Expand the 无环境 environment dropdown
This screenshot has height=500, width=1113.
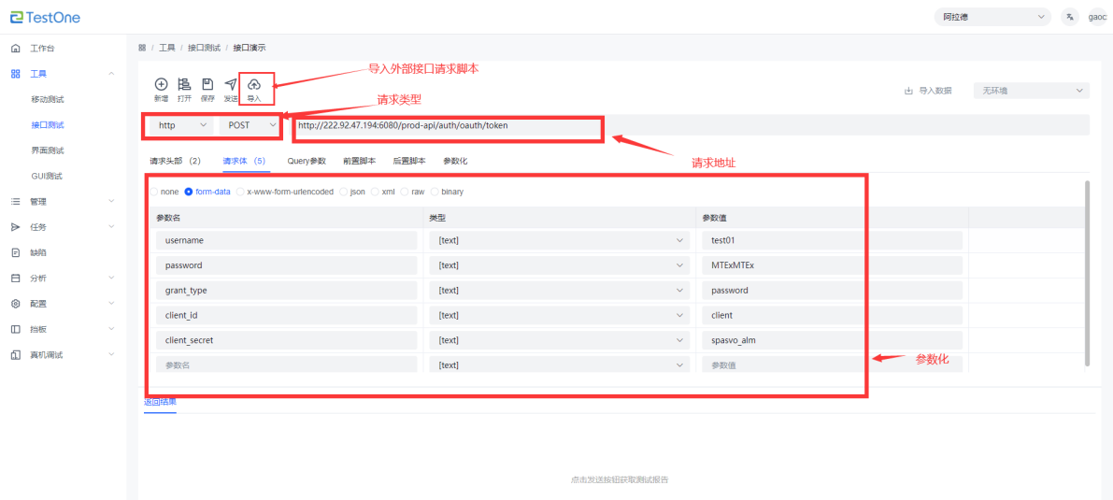(x=1031, y=91)
